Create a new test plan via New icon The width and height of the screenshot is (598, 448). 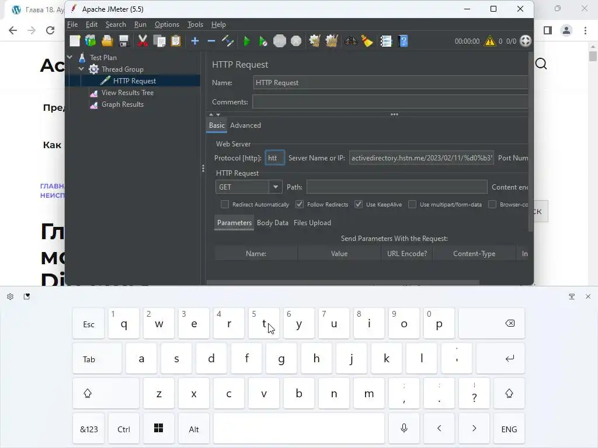75,41
